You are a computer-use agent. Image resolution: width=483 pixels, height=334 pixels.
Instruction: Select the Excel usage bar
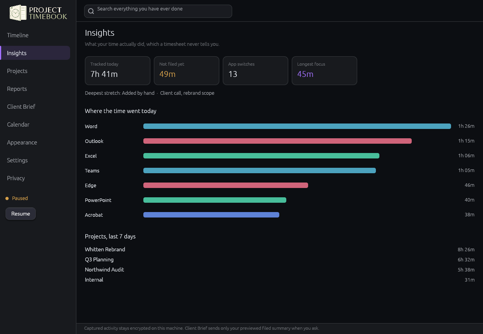261,156
